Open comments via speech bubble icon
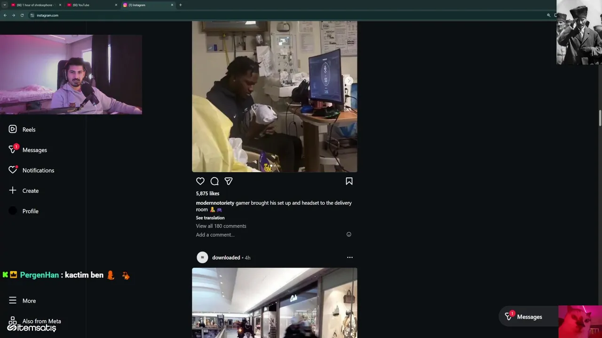The width and height of the screenshot is (602, 338). [214, 181]
